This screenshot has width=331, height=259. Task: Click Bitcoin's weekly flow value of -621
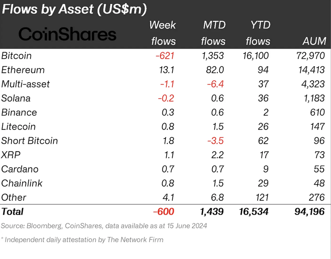click(x=164, y=56)
